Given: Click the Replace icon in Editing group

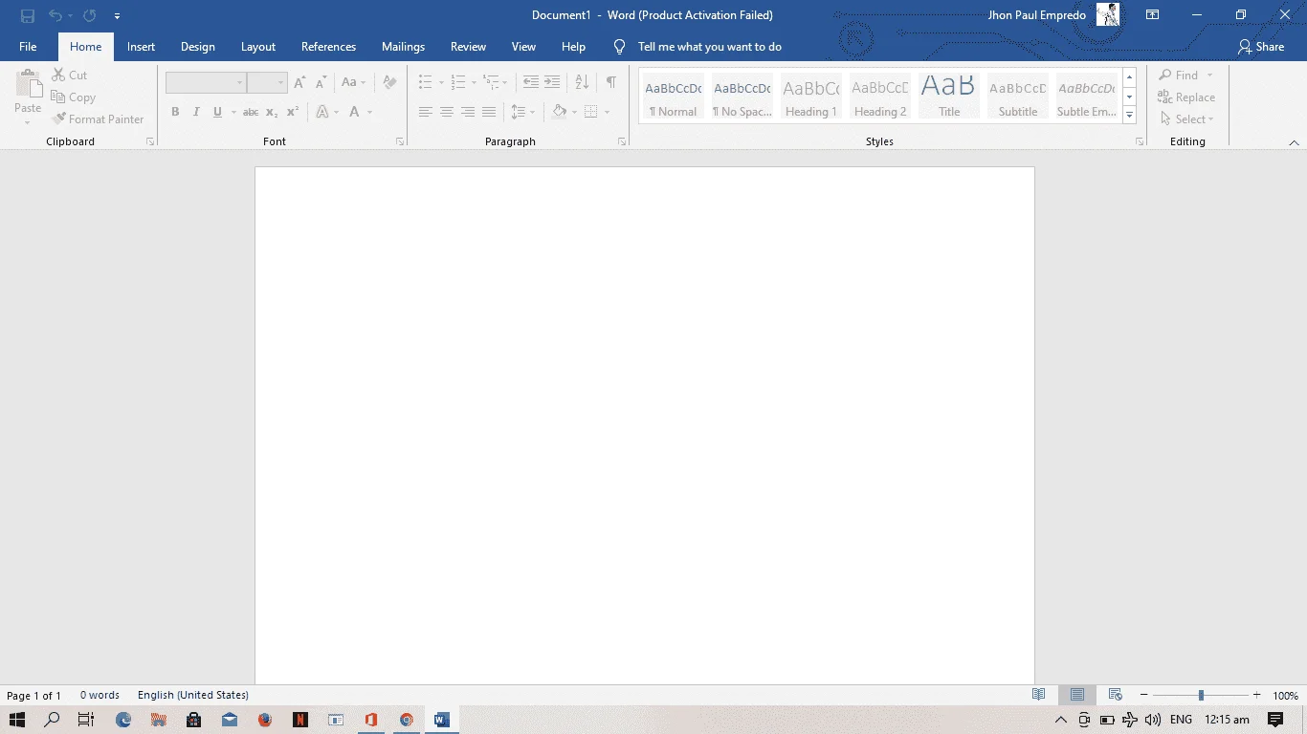Looking at the screenshot, I should (1165, 97).
